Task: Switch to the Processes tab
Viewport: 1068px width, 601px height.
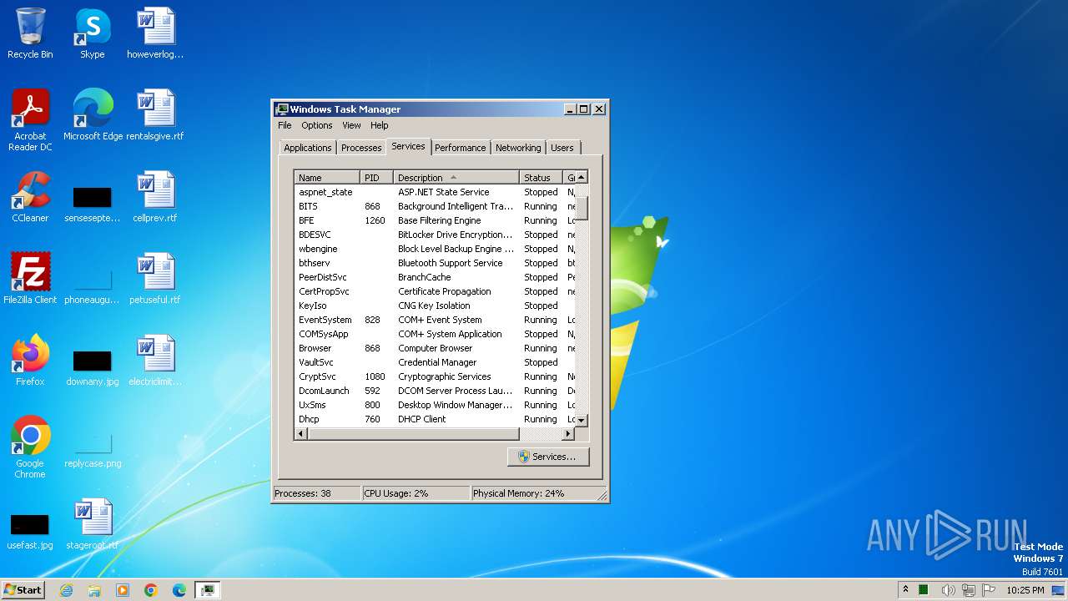Action: 361,148
